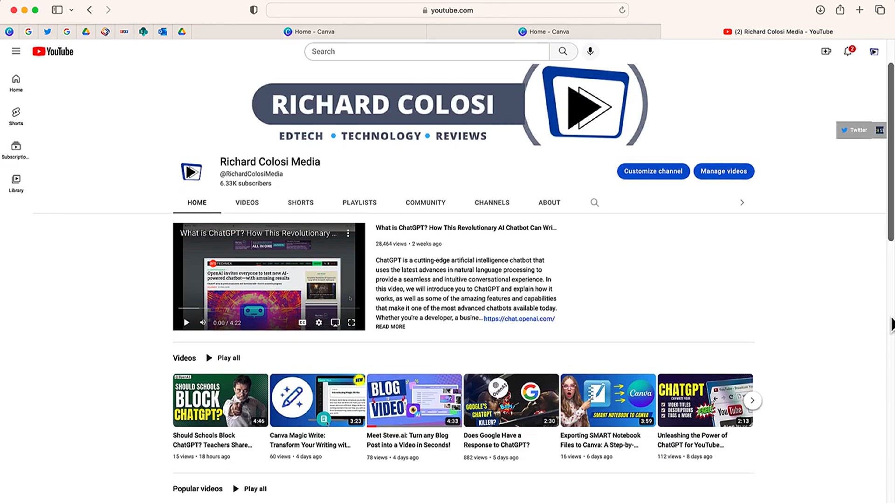Click the Manage videos button
This screenshot has height=503, width=895.
coord(723,171)
